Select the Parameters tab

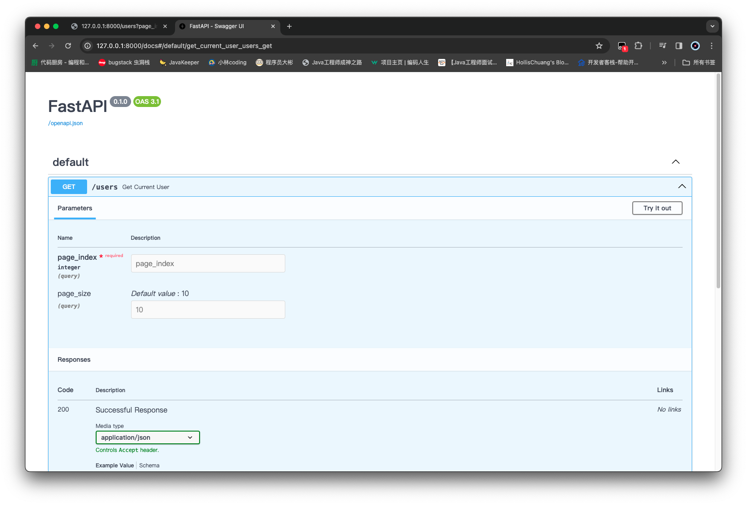tap(75, 208)
